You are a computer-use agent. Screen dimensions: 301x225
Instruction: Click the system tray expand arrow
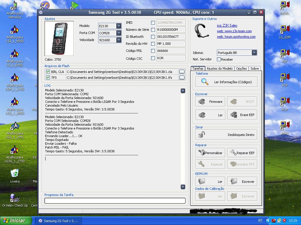point(268,221)
